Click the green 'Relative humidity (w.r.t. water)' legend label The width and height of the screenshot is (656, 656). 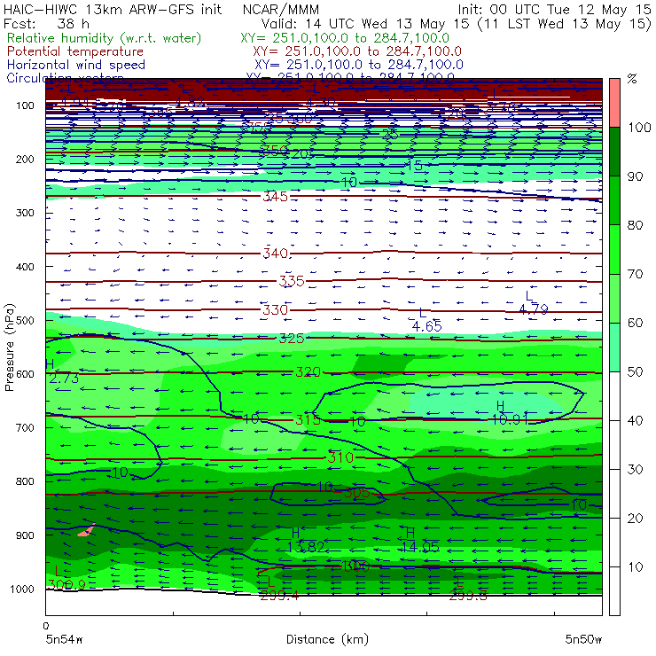[x=105, y=38]
